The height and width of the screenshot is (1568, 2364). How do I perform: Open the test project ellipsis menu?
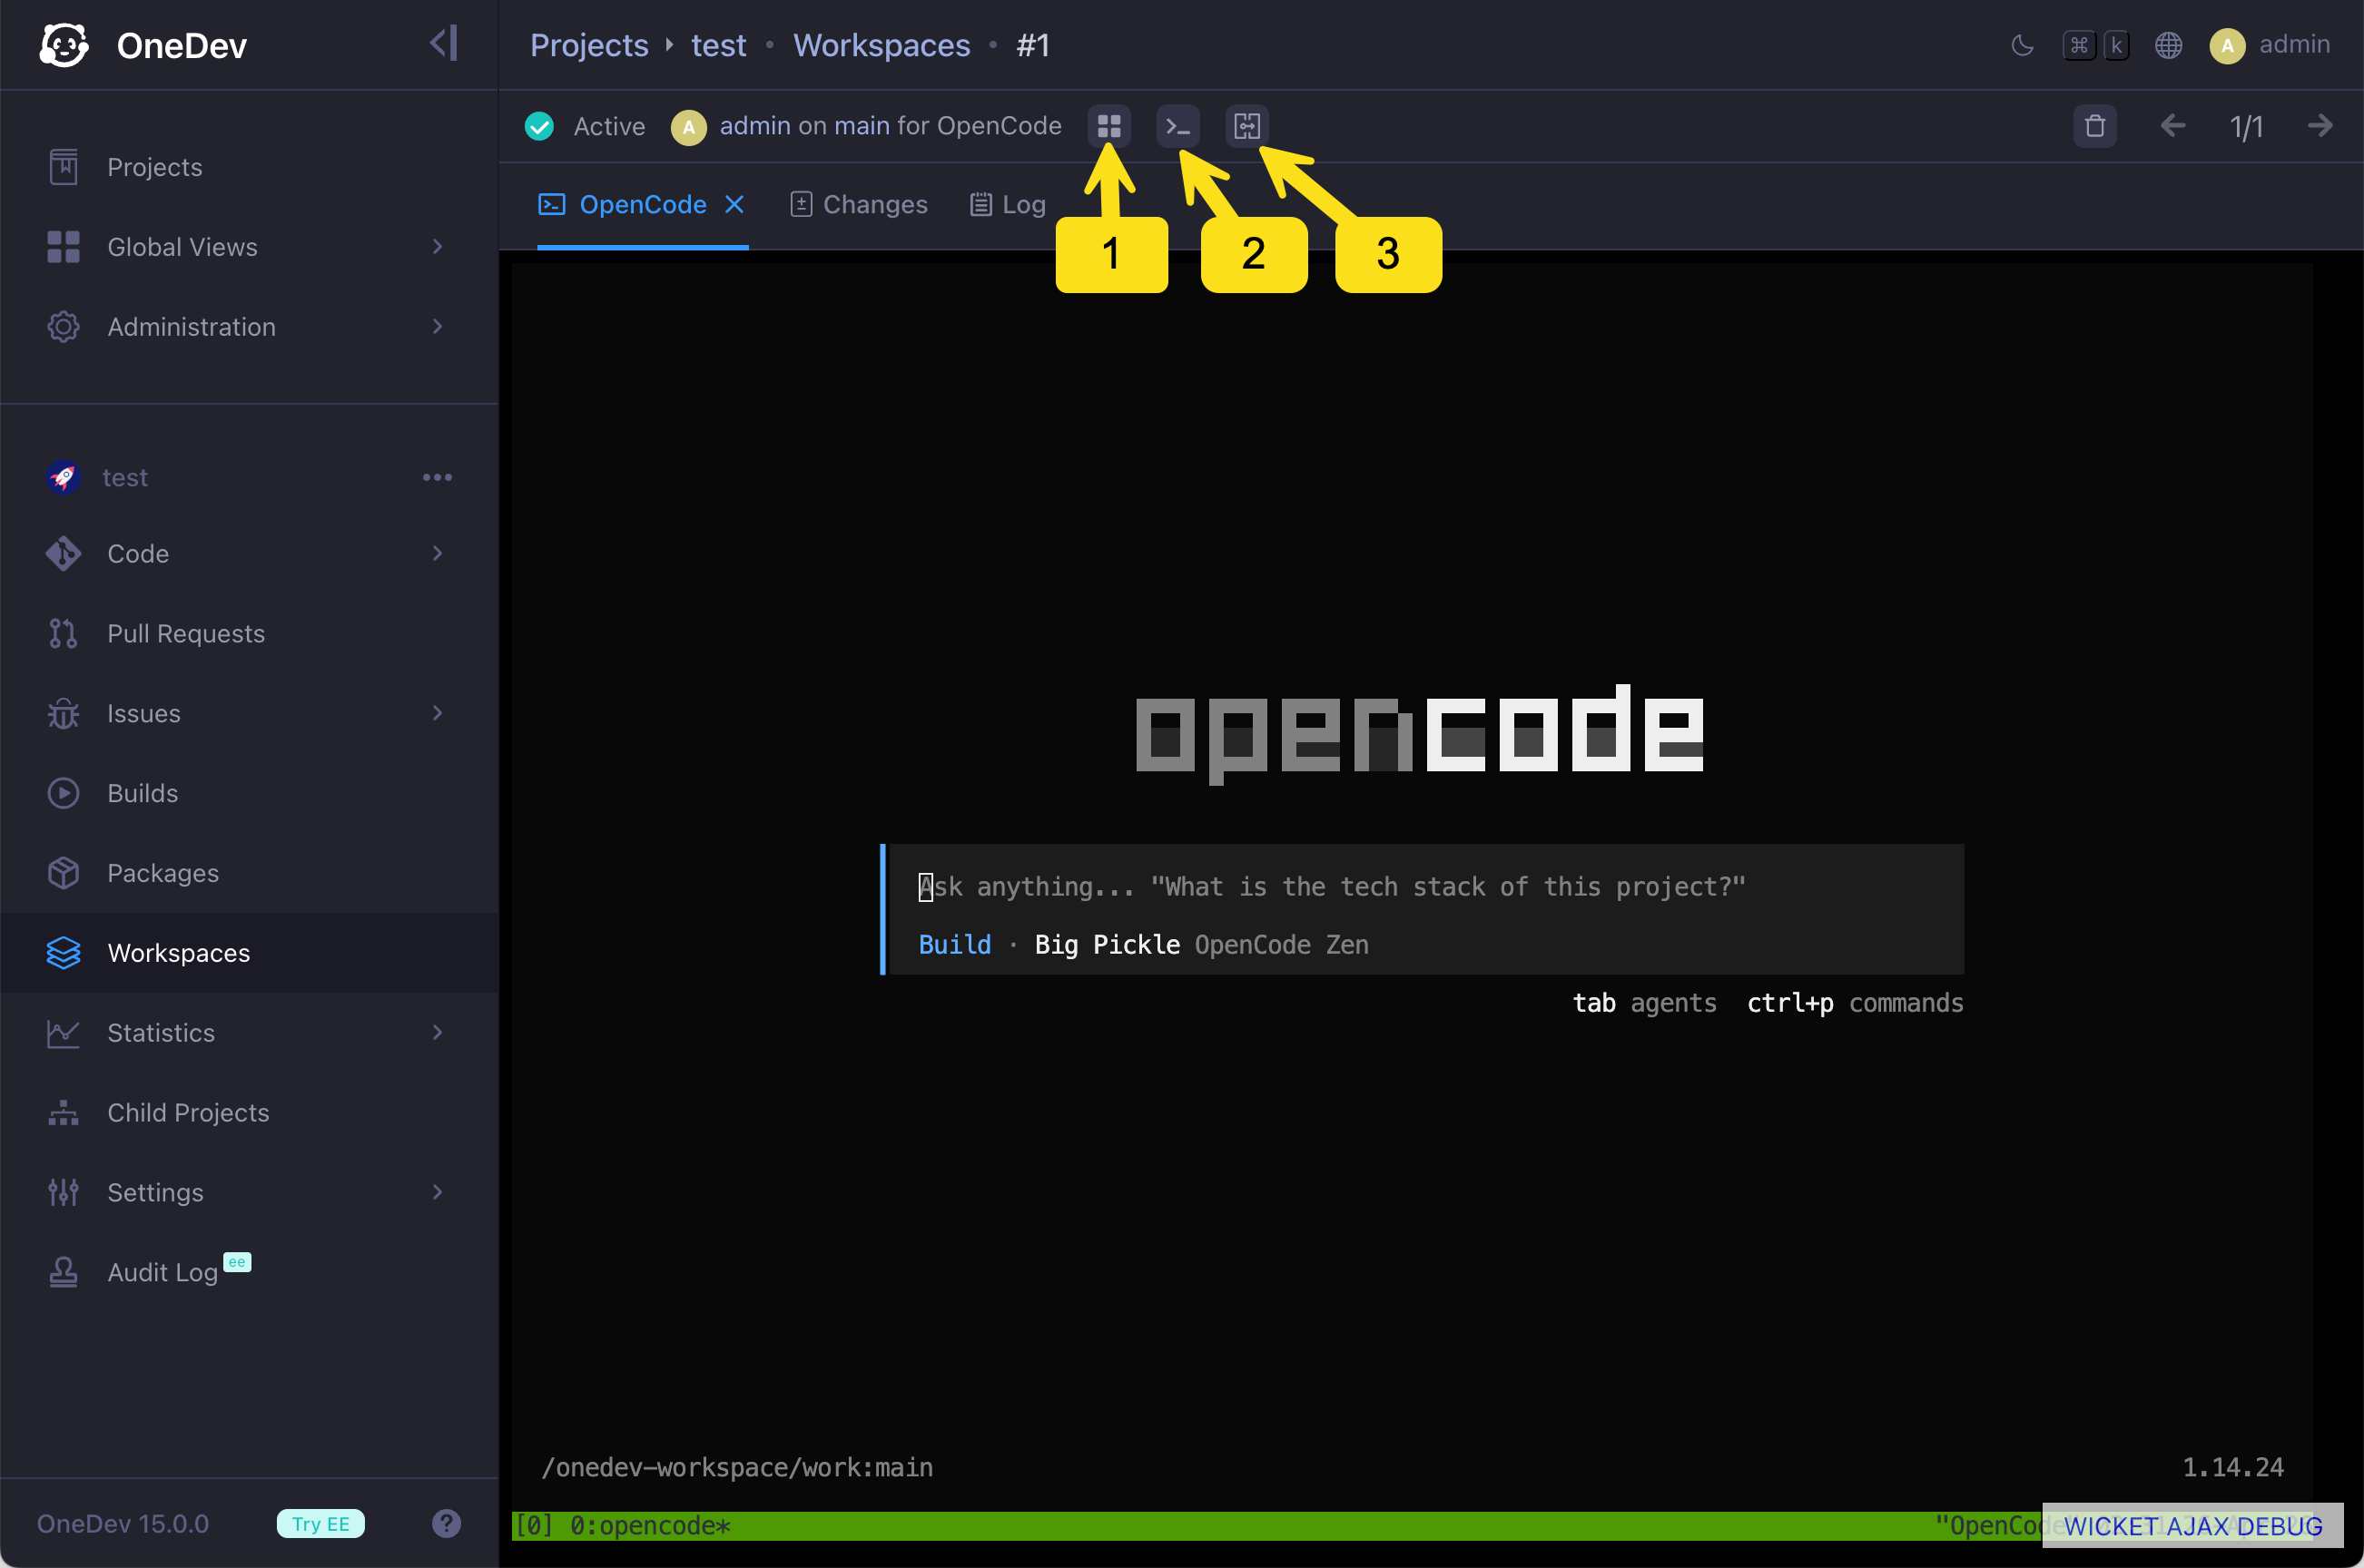(x=438, y=477)
